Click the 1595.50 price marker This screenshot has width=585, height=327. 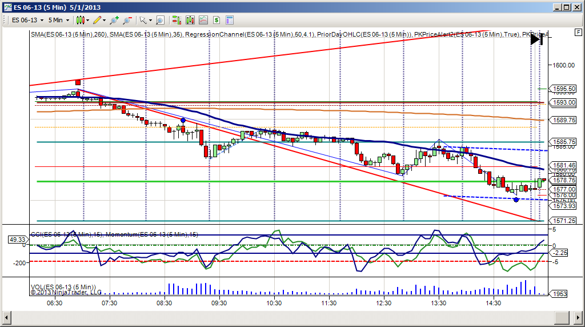(564, 89)
